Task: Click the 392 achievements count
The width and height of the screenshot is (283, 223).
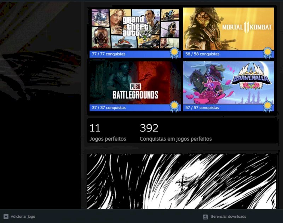Action: (x=149, y=128)
